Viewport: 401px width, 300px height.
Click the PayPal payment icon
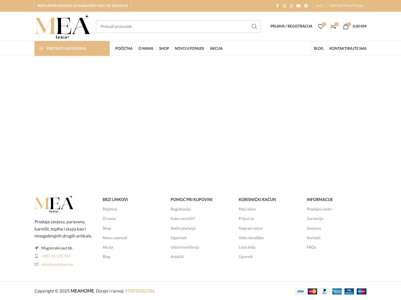[x=325, y=291]
